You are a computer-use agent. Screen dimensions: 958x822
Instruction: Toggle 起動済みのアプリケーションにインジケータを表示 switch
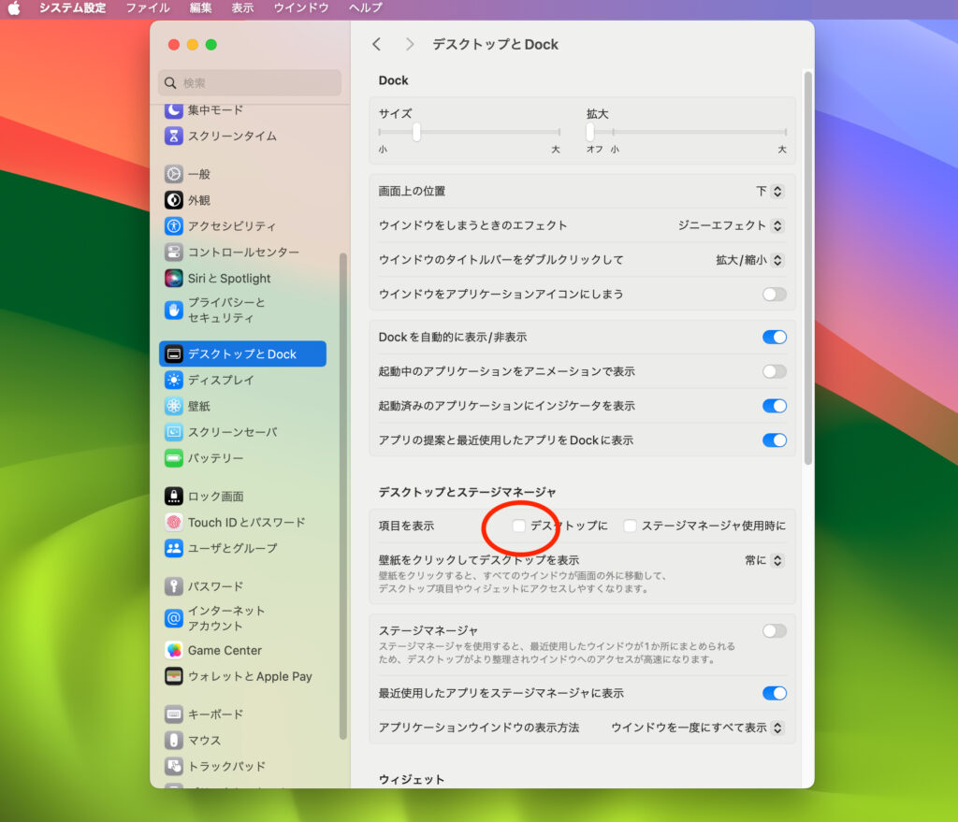click(x=774, y=406)
